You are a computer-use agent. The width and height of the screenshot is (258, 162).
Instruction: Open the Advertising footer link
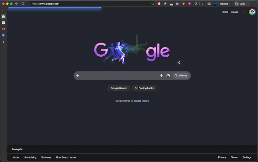tap(30, 157)
